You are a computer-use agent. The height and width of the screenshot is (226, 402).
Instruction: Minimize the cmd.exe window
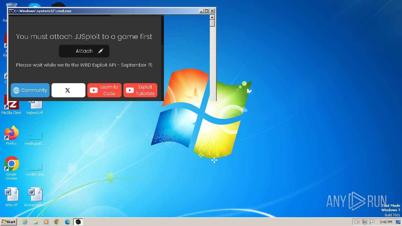201,11
